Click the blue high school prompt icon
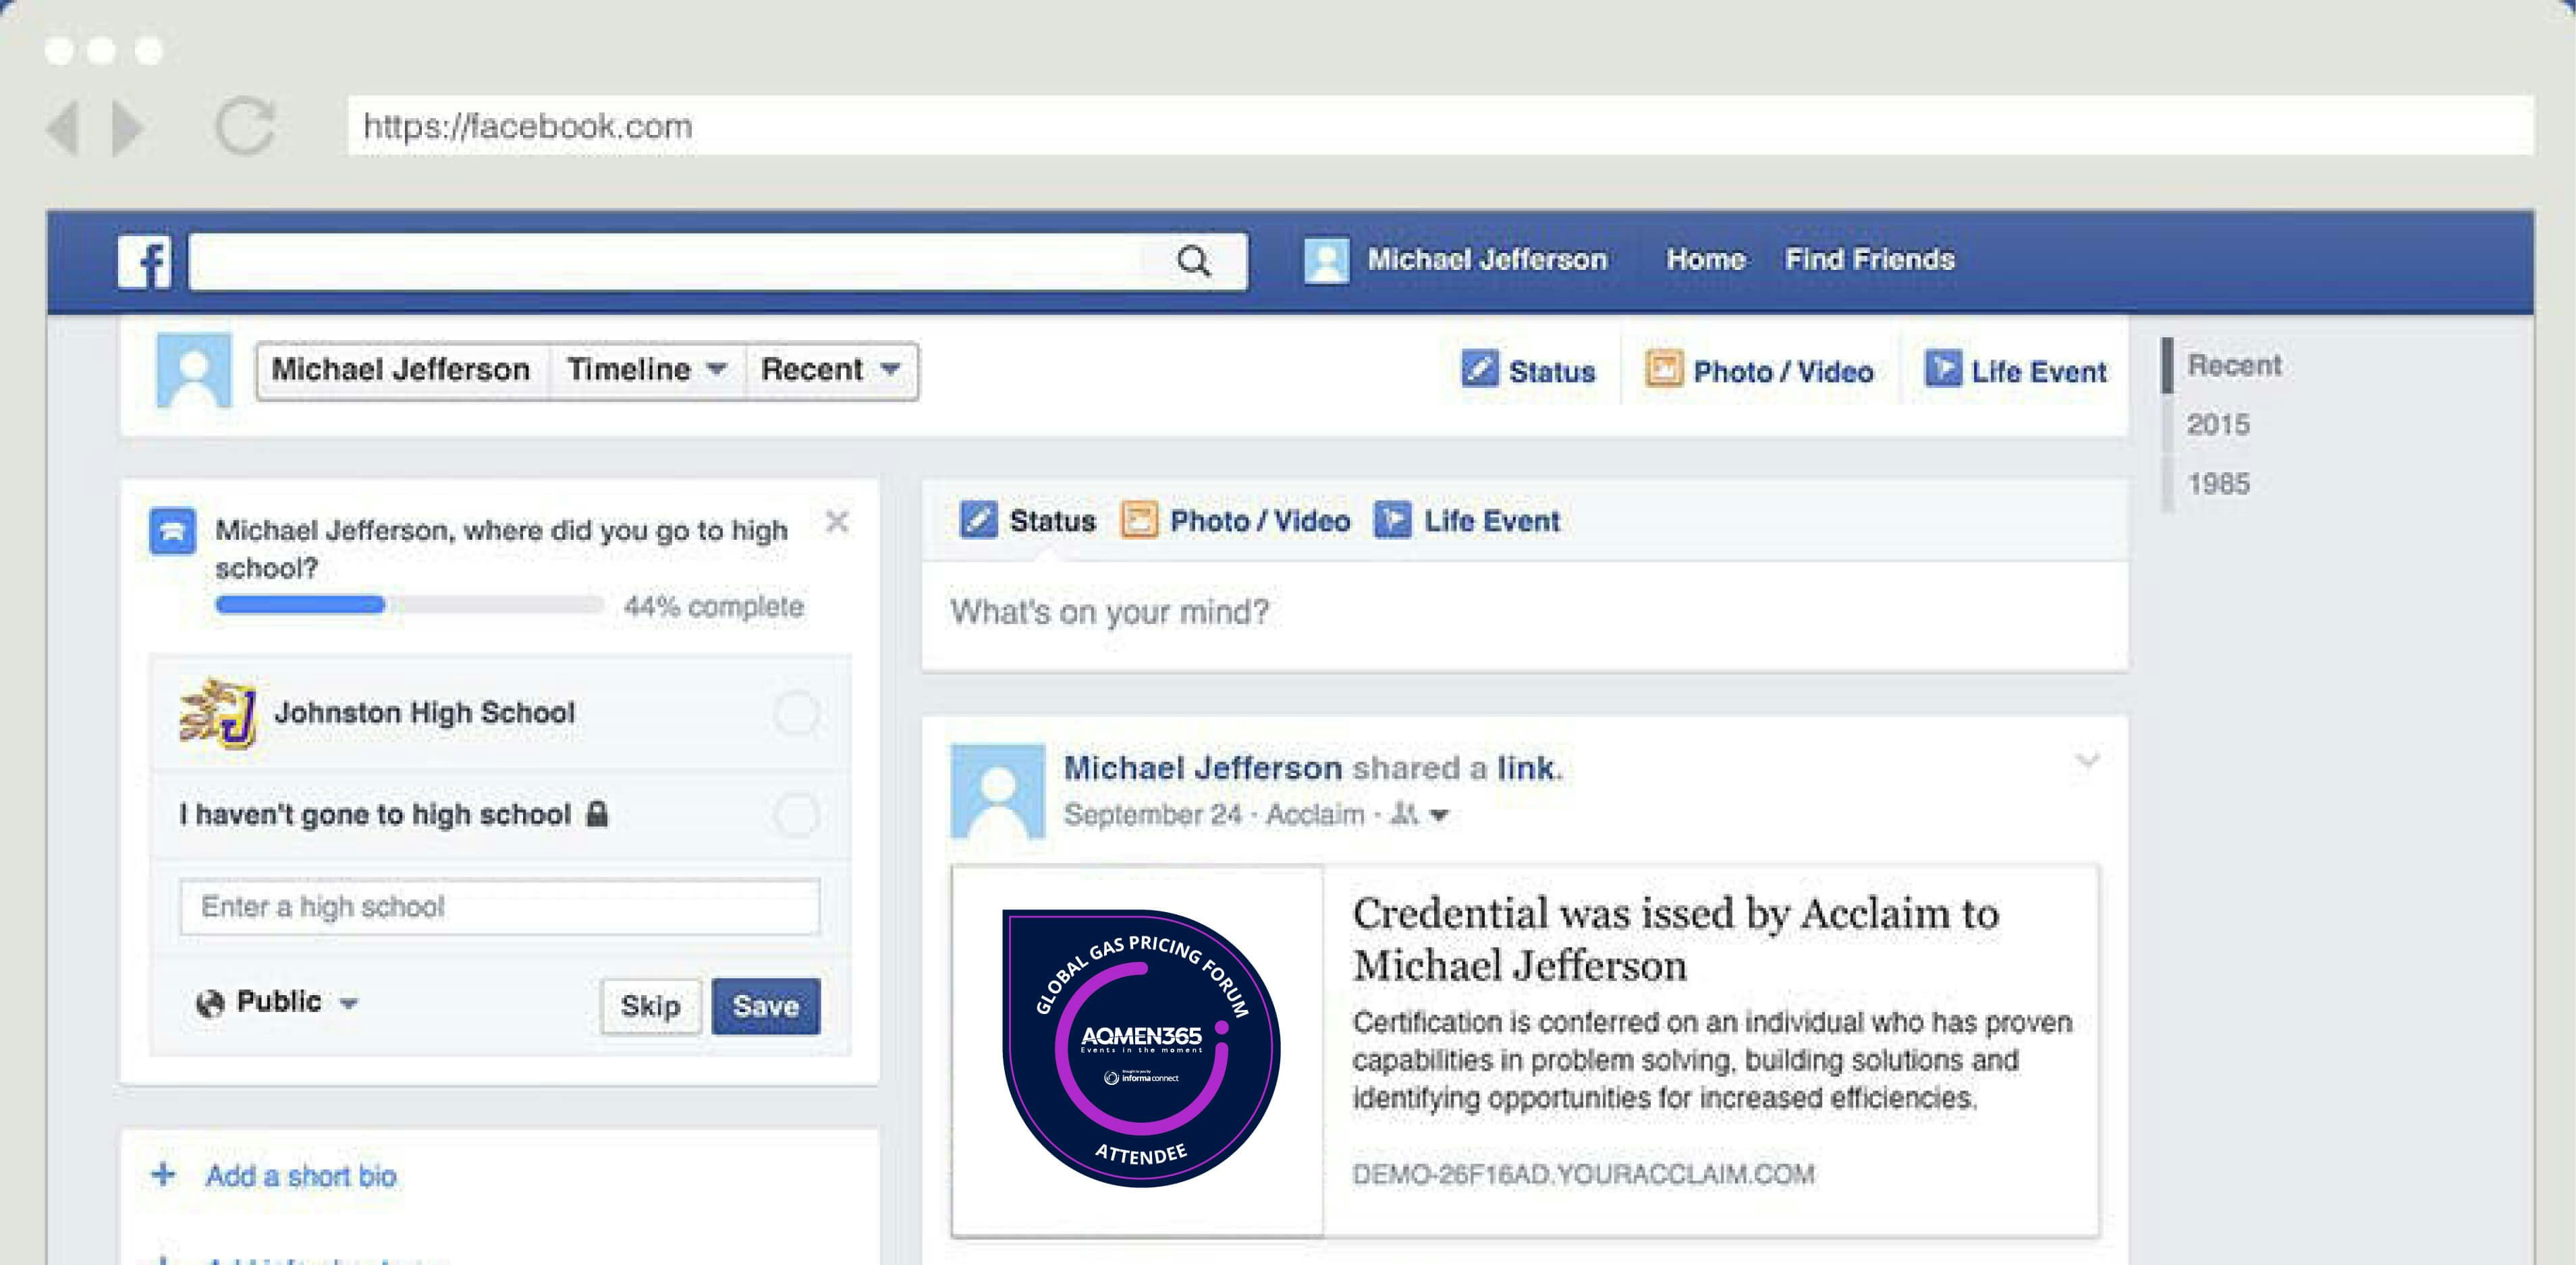Screen dimensions: 2576x1265 (x=172, y=531)
